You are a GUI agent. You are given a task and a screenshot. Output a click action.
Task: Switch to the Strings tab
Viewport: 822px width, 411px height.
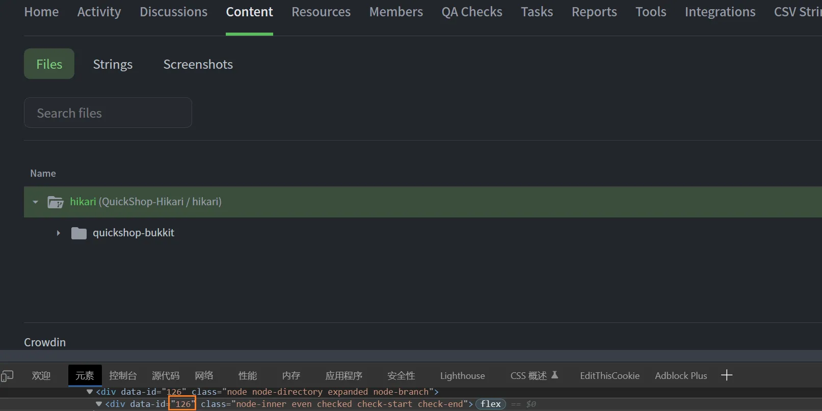113,64
